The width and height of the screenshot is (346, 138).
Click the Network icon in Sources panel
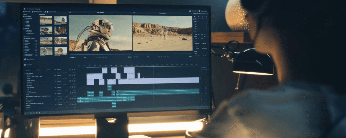24,29
